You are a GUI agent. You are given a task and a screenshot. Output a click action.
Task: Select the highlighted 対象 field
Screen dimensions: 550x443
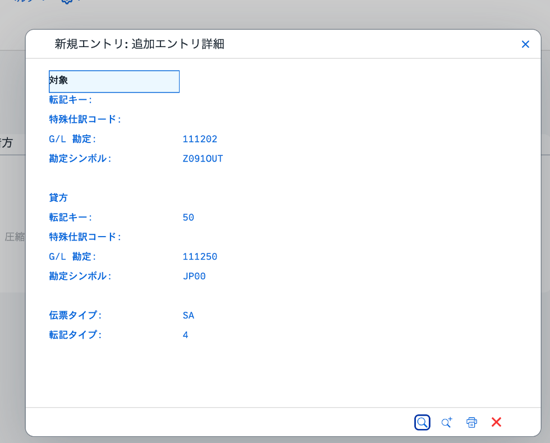coord(114,81)
